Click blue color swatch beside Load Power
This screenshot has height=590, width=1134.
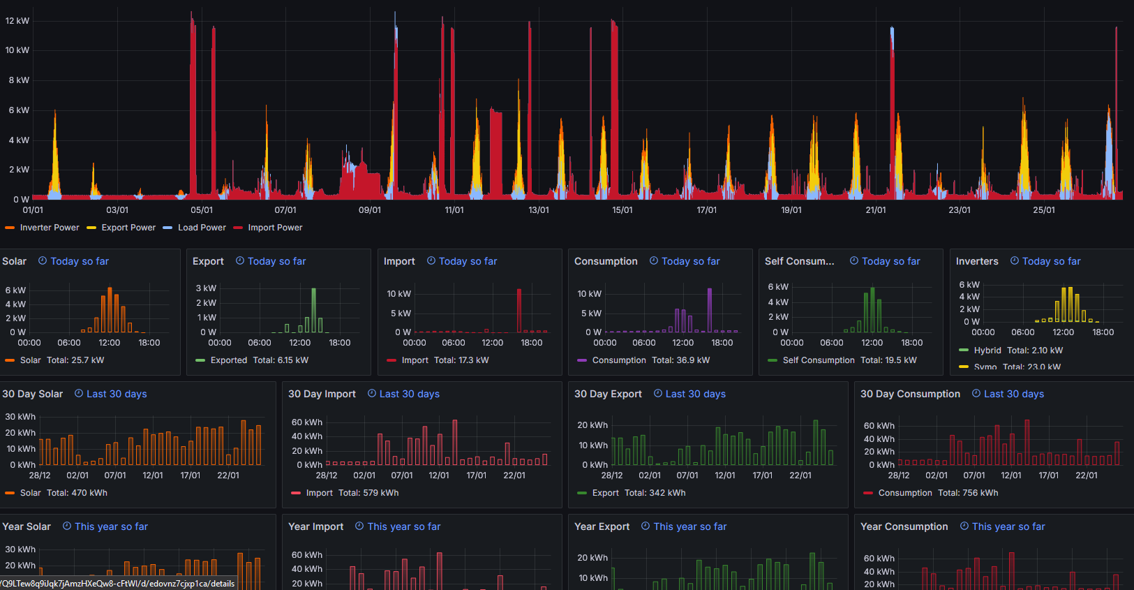click(x=167, y=228)
